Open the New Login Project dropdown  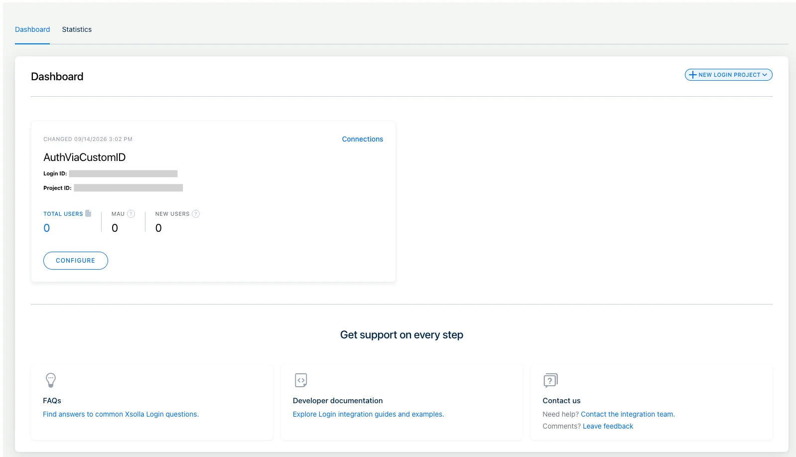click(728, 75)
